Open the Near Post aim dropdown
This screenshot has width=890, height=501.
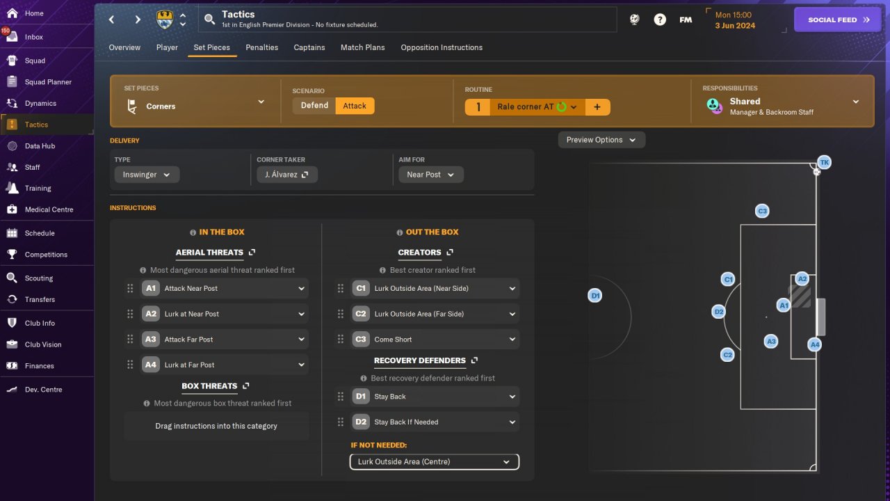coord(431,175)
